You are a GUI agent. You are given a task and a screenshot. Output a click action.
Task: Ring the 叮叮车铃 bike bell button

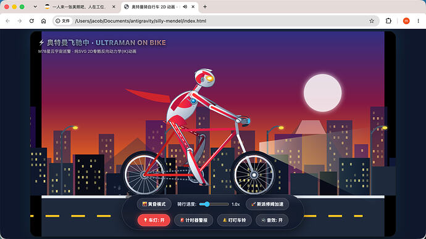(x=234, y=220)
